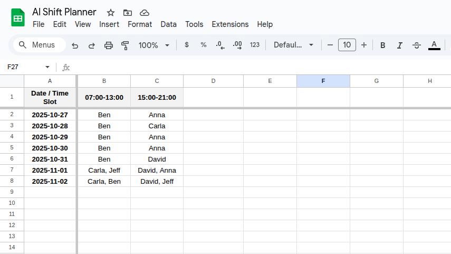Expand the Default font dropdown
The height and width of the screenshot is (254, 451).
[293, 45]
